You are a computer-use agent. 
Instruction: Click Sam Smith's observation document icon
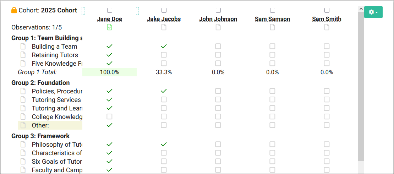pyautogui.click(x=327, y=27)
